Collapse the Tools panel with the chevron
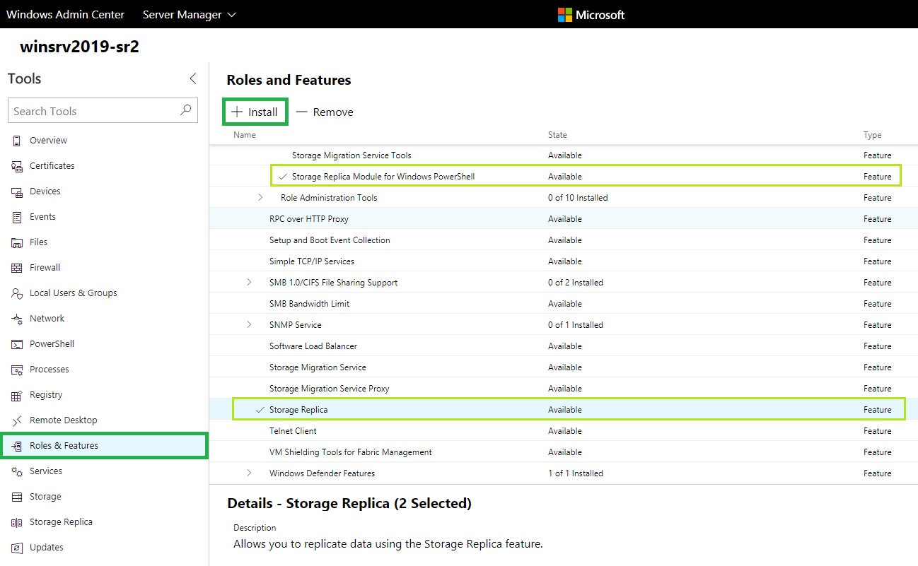The width and height of the screenshot is (918, 566). tap(193, 78)
